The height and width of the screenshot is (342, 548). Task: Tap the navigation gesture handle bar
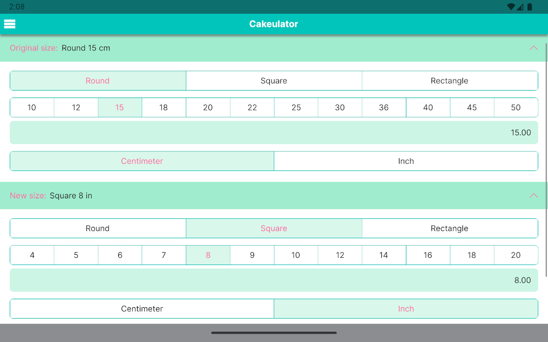274,333
